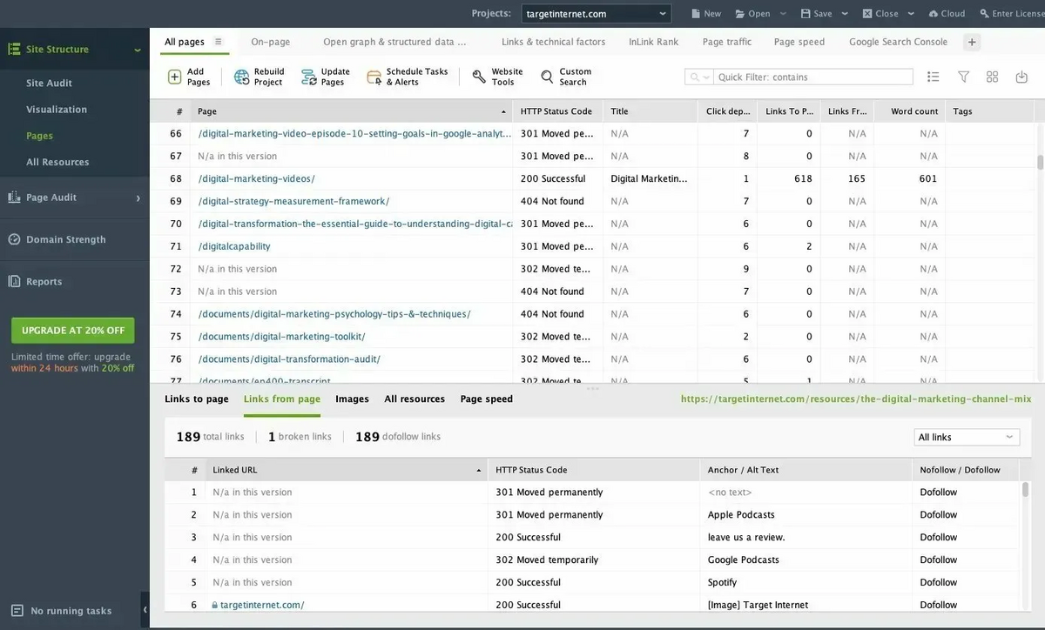The image size is (1045, 630).
Task: Expand the Open dropdown arrow
Action: (x=783, y=14)
